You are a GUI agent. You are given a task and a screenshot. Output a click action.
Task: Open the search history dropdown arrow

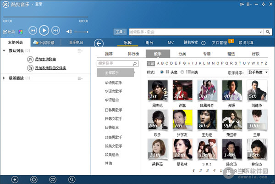point(261,32)
